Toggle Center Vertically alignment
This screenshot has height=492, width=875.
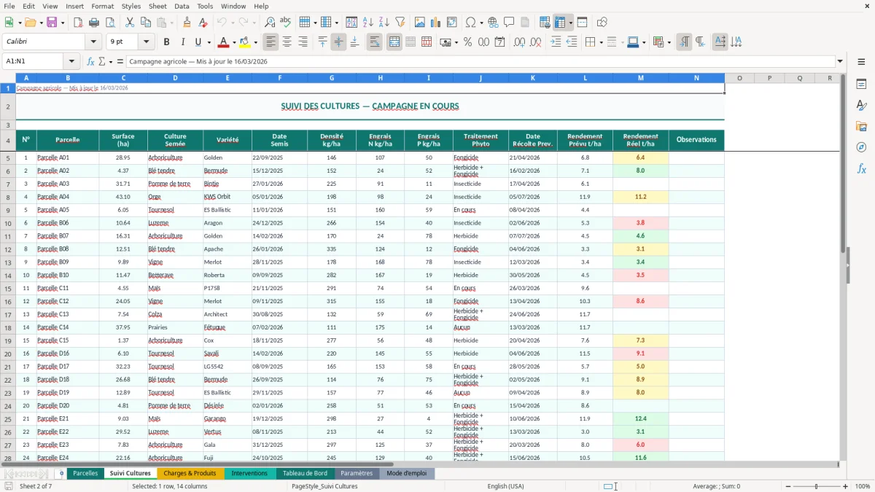(338, 42)
